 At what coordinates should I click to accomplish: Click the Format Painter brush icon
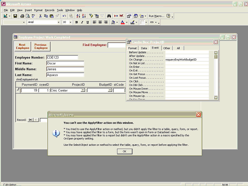click(x=57, y=16)
